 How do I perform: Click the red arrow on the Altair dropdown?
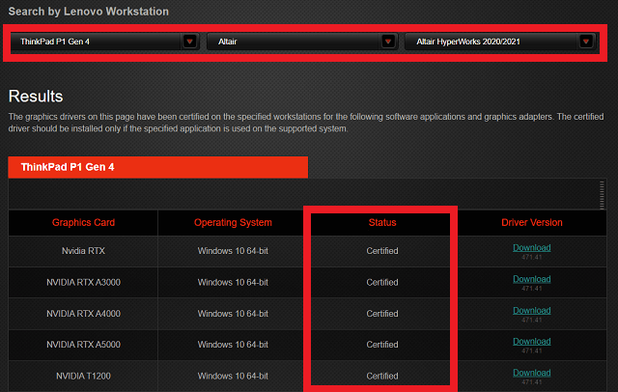click(x=388, y=42)
